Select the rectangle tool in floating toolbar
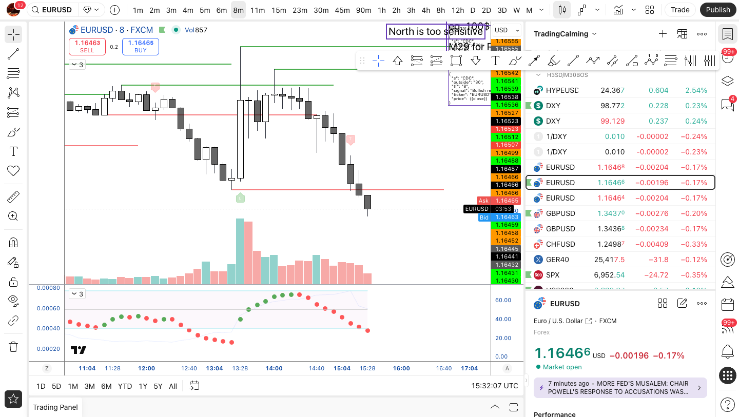739x417 pixels. pyautogui.click(x=456, y=61)
